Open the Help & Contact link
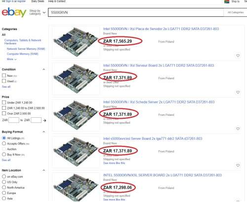The width and height of the screenshot is (247, 202). pos(57,1)
